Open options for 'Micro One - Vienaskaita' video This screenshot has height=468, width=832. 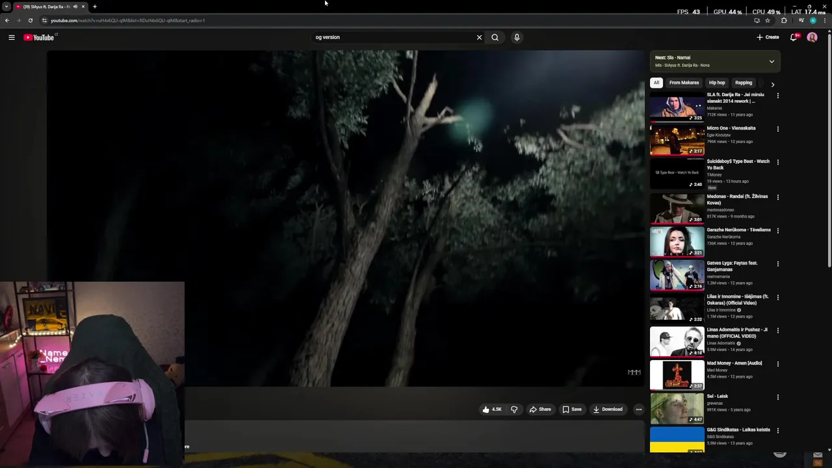click(x=777, y=129)
